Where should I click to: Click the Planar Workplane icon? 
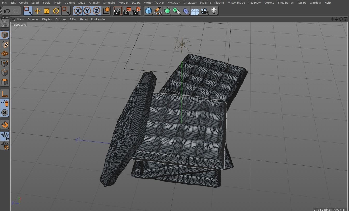pos(5,146)
